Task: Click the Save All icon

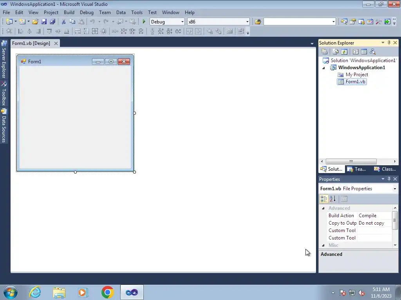Action: point(52,22)
